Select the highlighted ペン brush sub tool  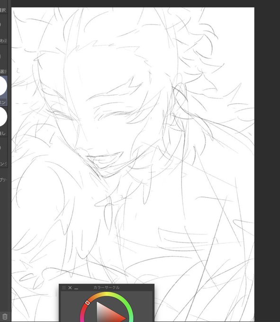pyautogui.click(x=3, y=91)
